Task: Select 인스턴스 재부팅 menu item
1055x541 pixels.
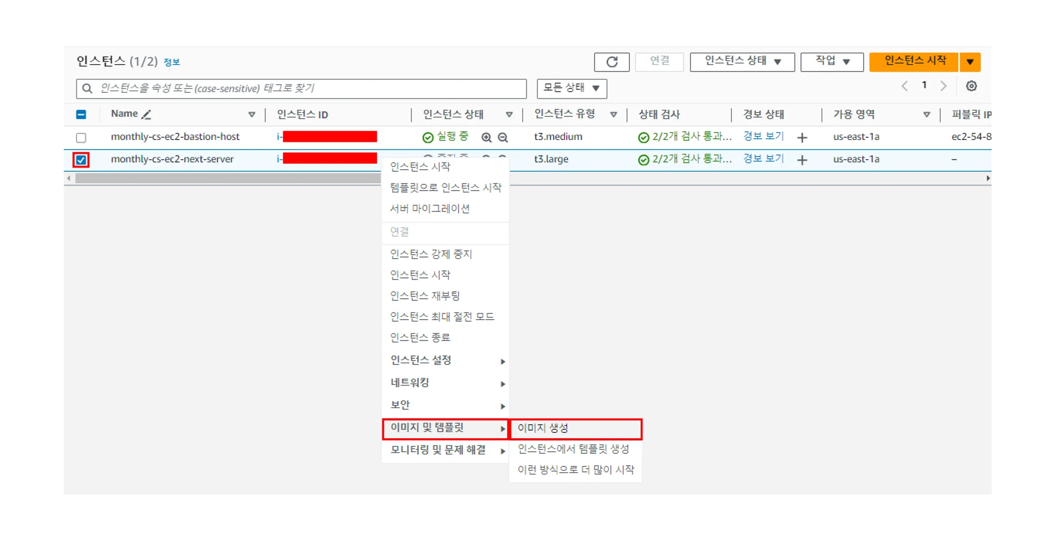Action: tap(445, 296)
